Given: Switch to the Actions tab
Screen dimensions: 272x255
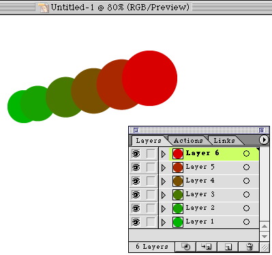Looking at the screenshot, I should 188,141.
